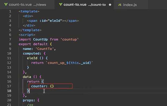Screen dimensions: 167x106
Task: Click the highlighted closing brace on line 18
Action: (x=28, y=91)
